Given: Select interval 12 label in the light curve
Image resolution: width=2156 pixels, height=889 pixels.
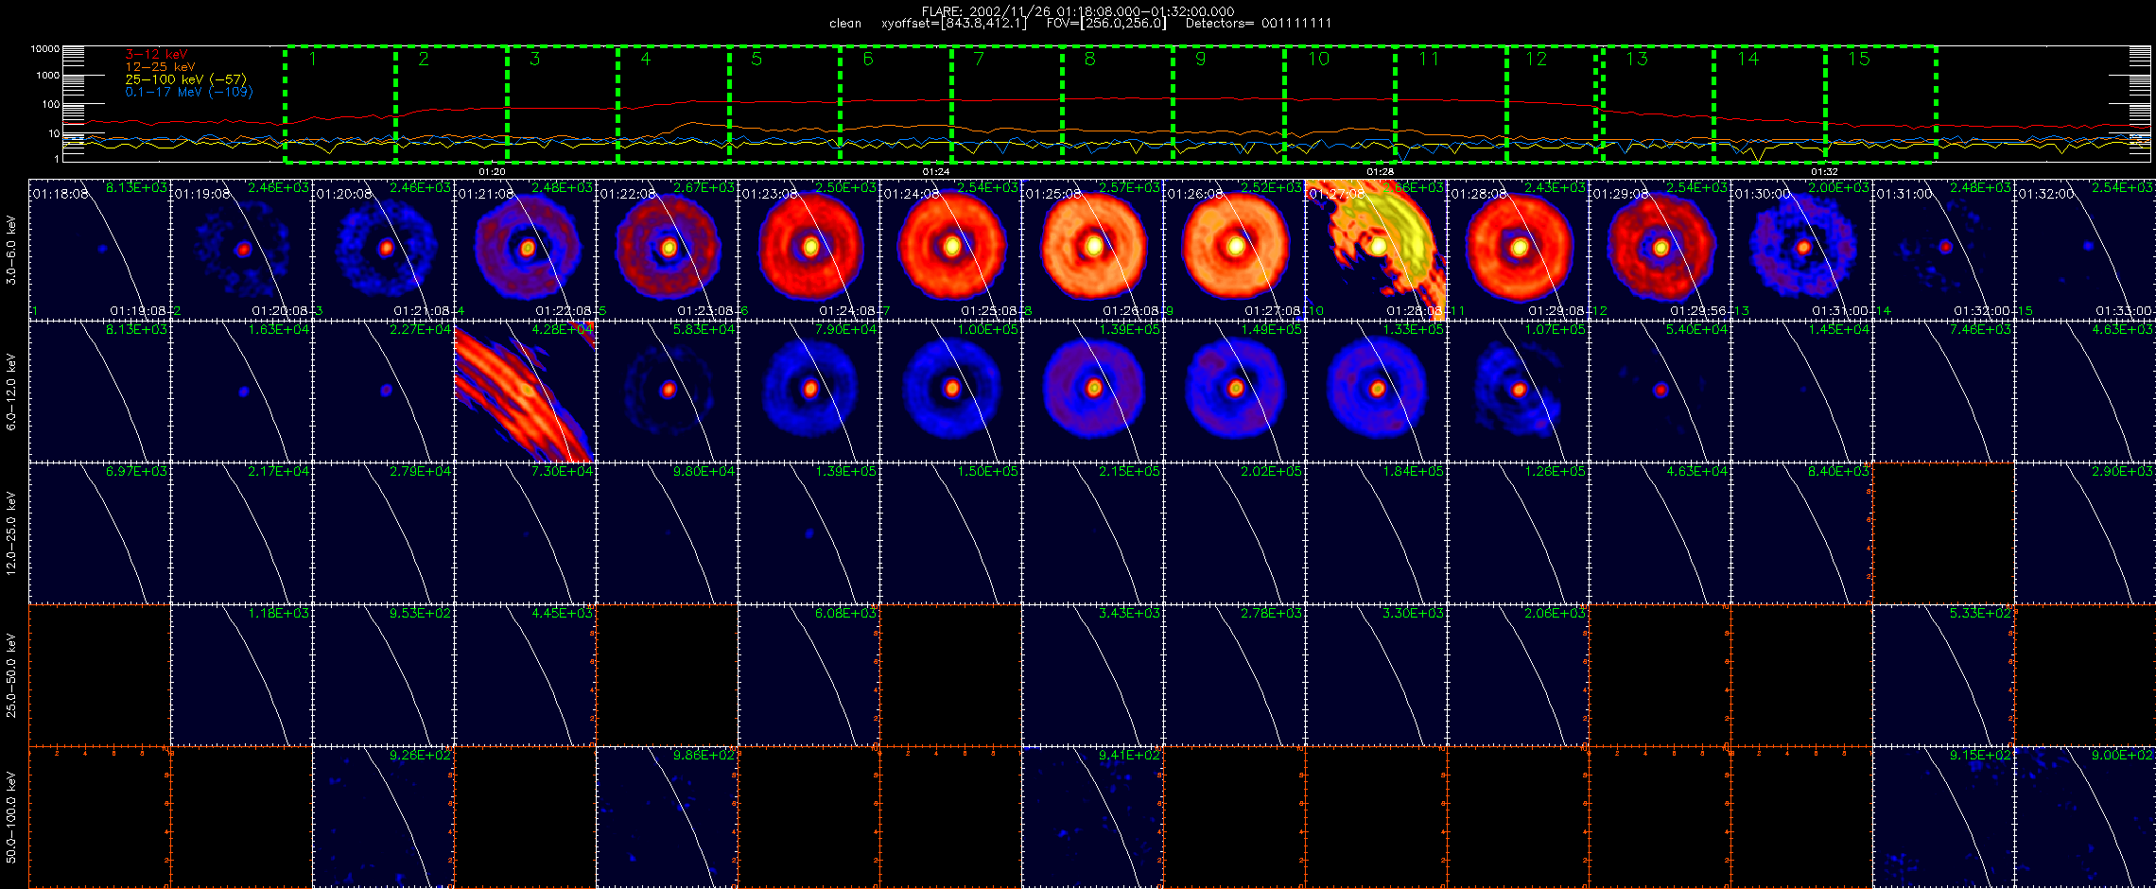Looking at the screenshot, I should [1536, 59].
